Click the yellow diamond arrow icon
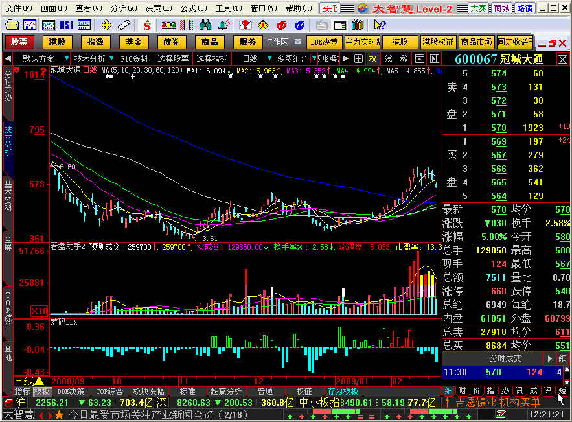Viewport: 572px width, 422px height. pos(262,25)
